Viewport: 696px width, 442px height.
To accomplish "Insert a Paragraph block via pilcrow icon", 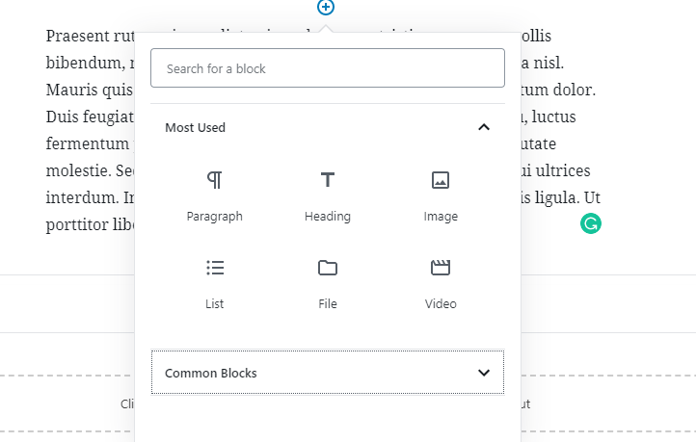I will point(215,180).
